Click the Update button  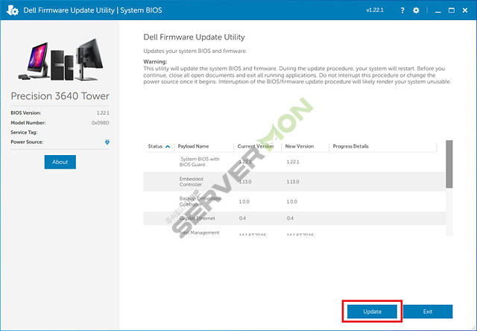point(372,312)
